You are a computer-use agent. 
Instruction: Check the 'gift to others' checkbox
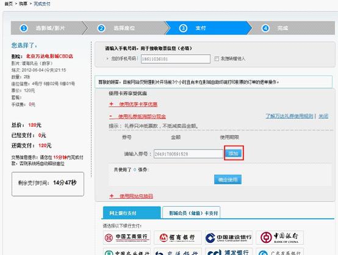point(217,59)
